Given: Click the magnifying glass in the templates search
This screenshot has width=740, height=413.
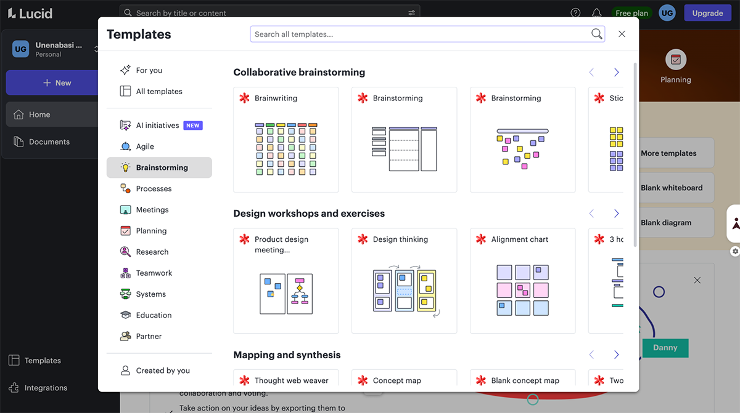Looking at the screenshot, I should coord(596,34).
